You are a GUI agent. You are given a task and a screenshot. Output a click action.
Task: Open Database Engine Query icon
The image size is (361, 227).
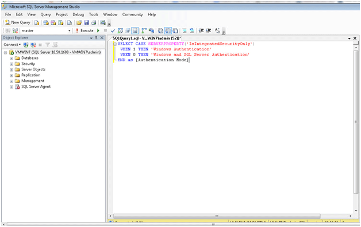click(x=37, y=22)
